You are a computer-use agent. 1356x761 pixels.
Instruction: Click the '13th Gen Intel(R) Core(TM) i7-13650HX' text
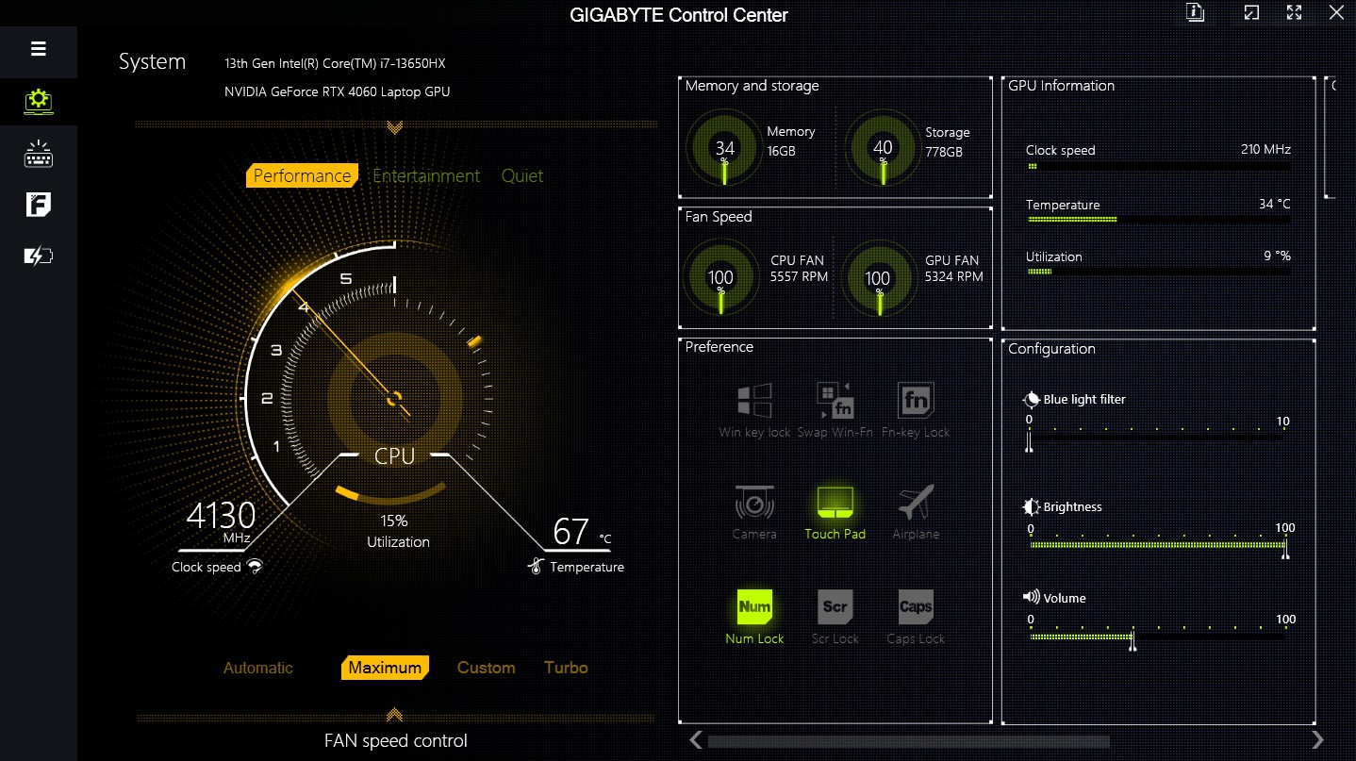click(335, 63)
